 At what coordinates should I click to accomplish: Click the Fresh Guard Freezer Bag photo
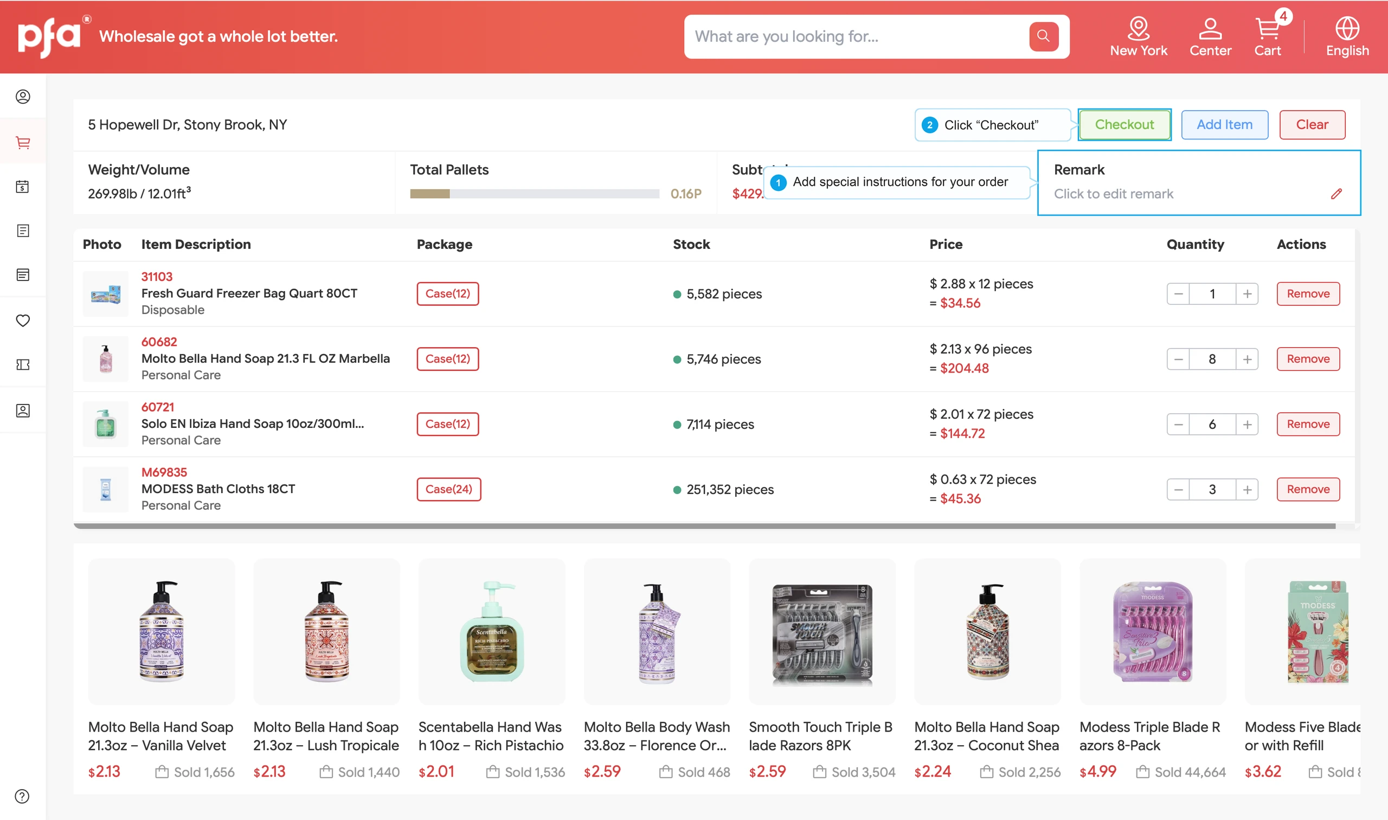coord(106,294)
